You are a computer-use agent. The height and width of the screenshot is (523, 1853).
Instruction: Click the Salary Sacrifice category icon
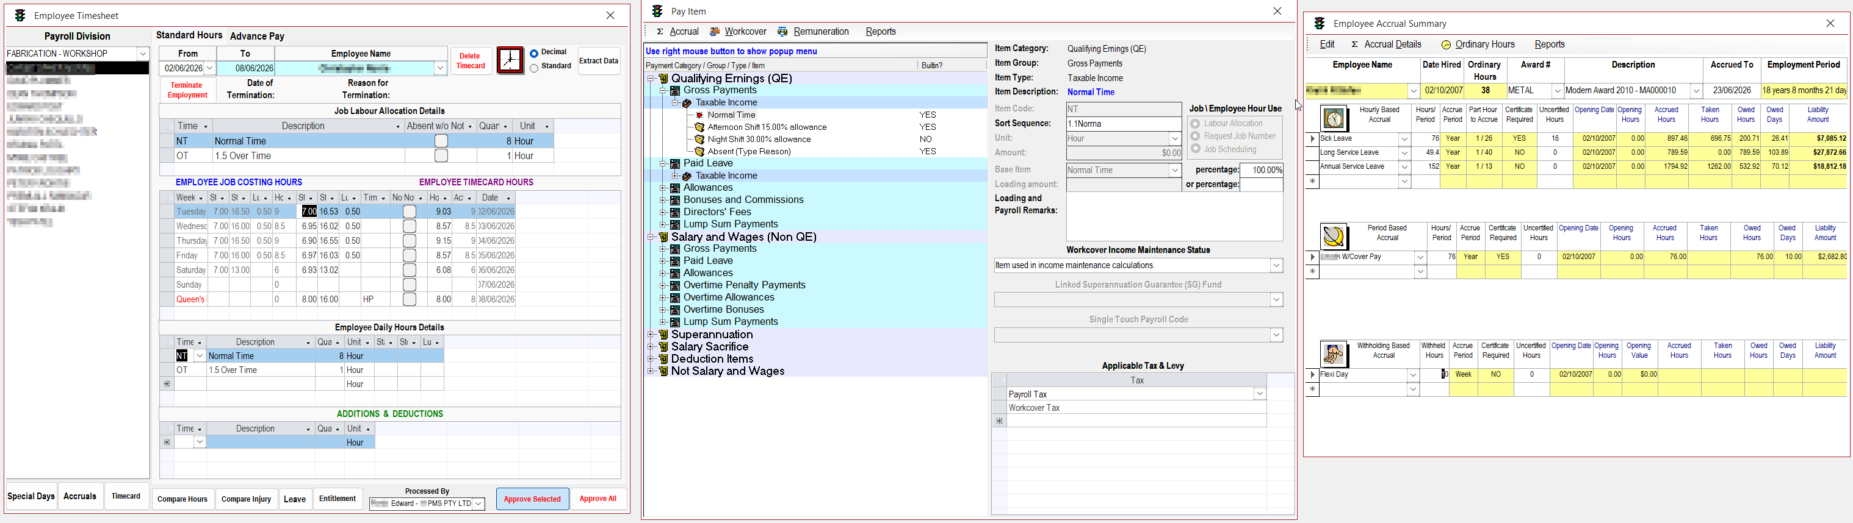663,347
